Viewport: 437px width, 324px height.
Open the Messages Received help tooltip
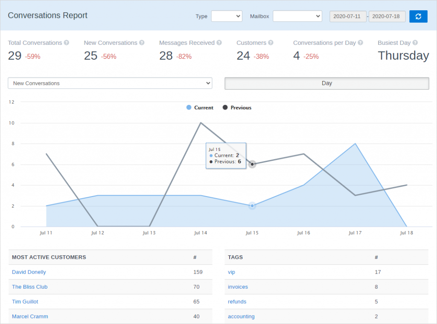219,43
